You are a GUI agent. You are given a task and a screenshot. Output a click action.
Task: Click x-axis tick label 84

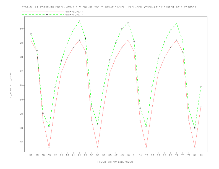click(x=201, y=155)
